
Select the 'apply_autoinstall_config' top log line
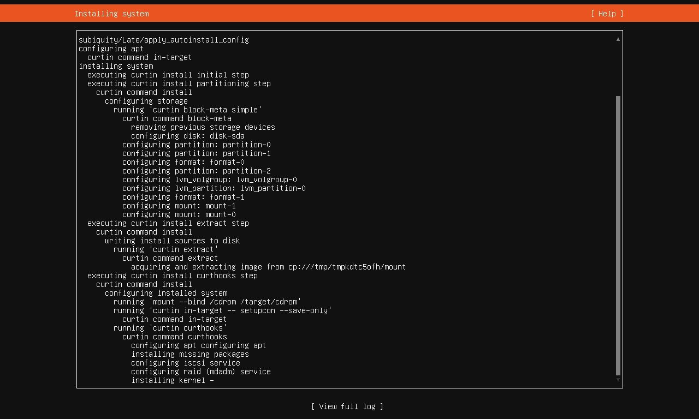tap(163, 40)
